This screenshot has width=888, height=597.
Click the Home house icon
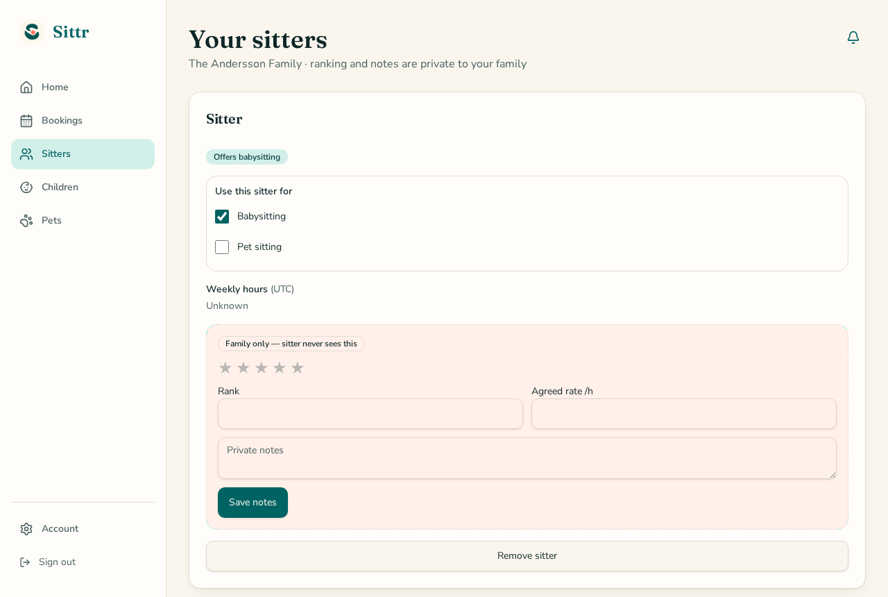[x=26, y=87]
